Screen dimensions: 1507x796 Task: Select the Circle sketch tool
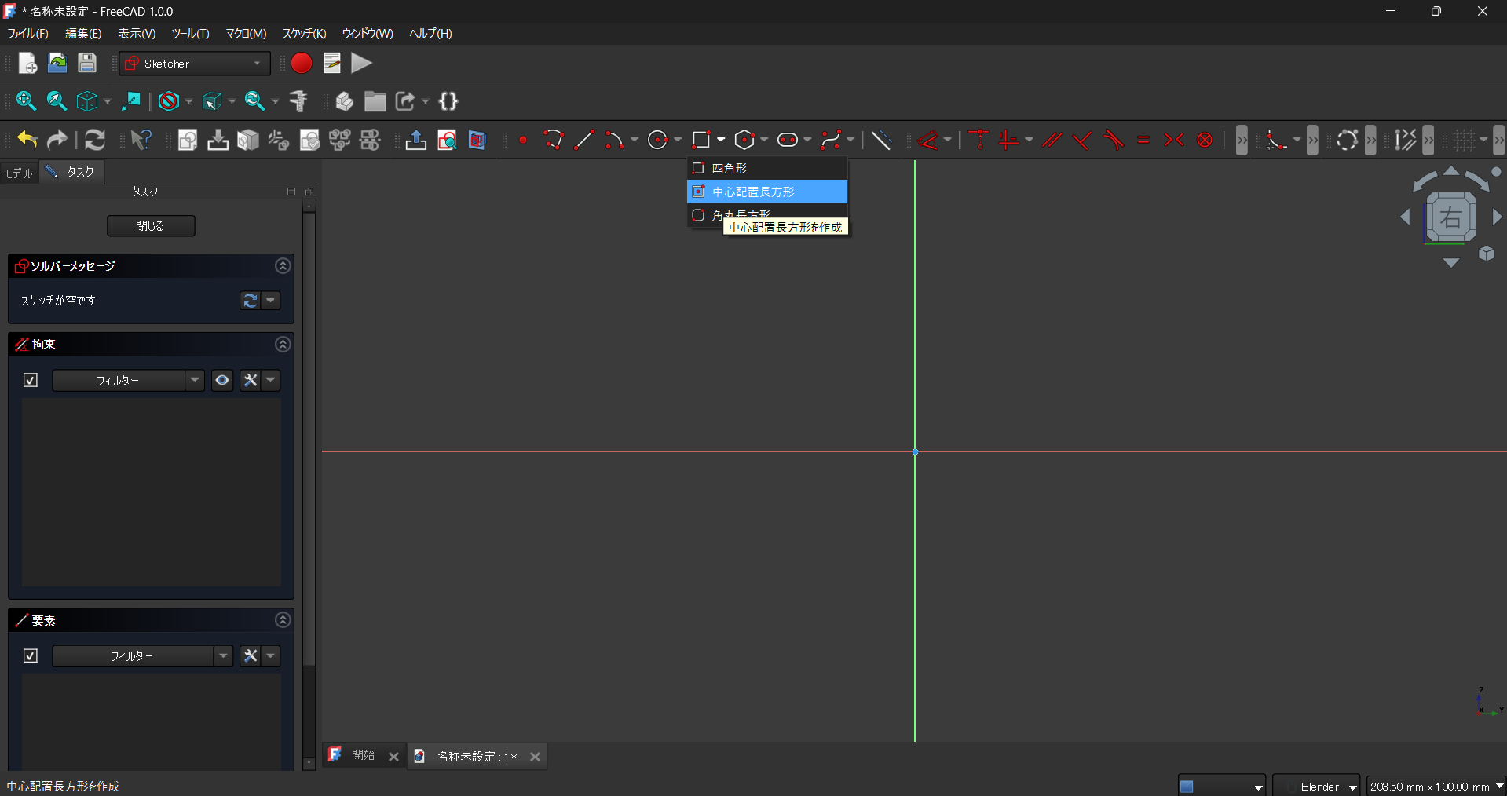(x=657, y=140)
